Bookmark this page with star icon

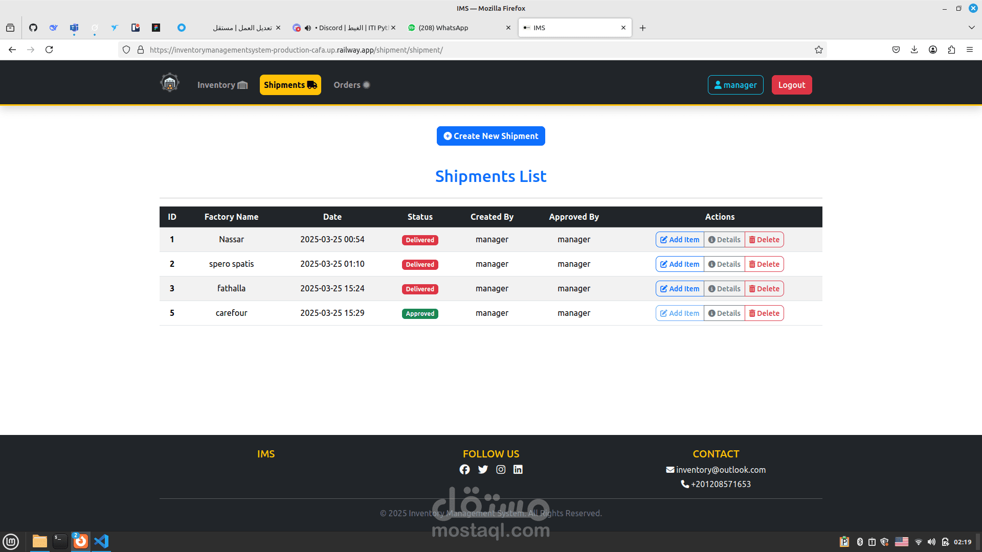point(819,50)
